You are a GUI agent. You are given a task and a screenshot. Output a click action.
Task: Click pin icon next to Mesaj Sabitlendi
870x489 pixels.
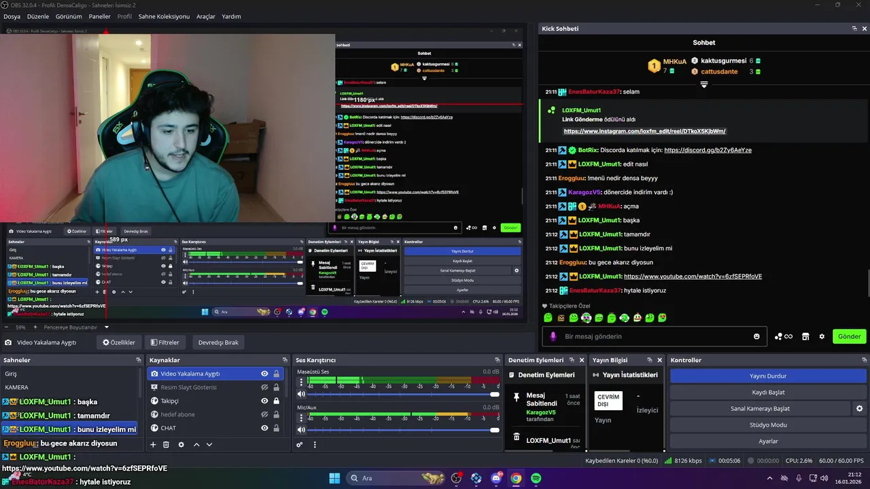517,397
